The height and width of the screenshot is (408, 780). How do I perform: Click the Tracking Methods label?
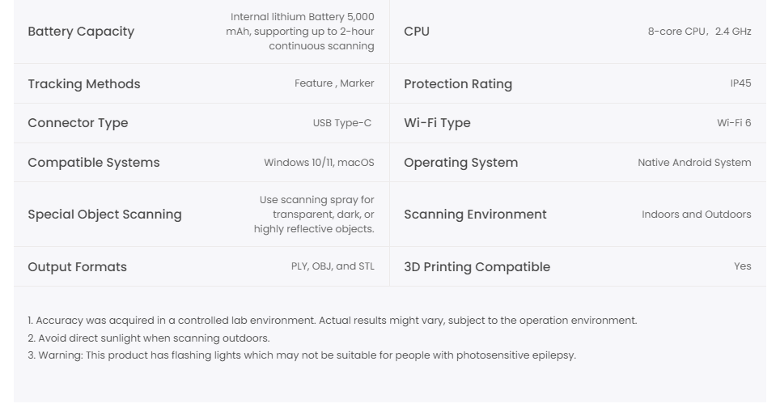[x=84, y=84]
